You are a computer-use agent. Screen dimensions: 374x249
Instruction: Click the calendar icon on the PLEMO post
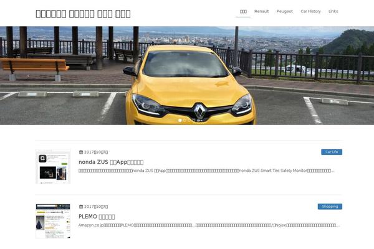click(x=81, y=207)
